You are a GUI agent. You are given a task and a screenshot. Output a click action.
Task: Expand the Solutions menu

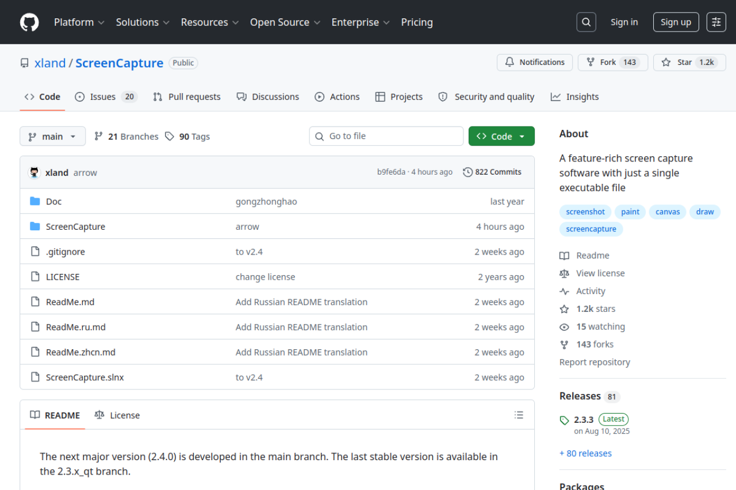coord(143,22)
